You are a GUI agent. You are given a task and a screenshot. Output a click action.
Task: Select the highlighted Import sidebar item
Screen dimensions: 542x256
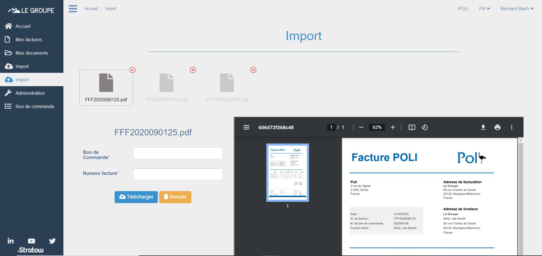point(32,80)
